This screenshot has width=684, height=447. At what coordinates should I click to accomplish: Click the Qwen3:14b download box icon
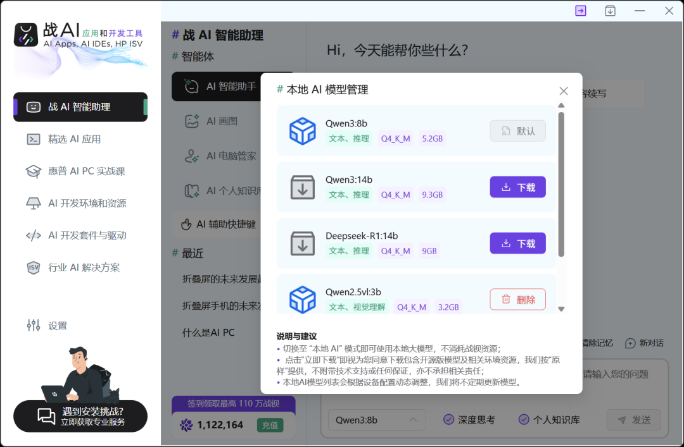click(303, 187)
